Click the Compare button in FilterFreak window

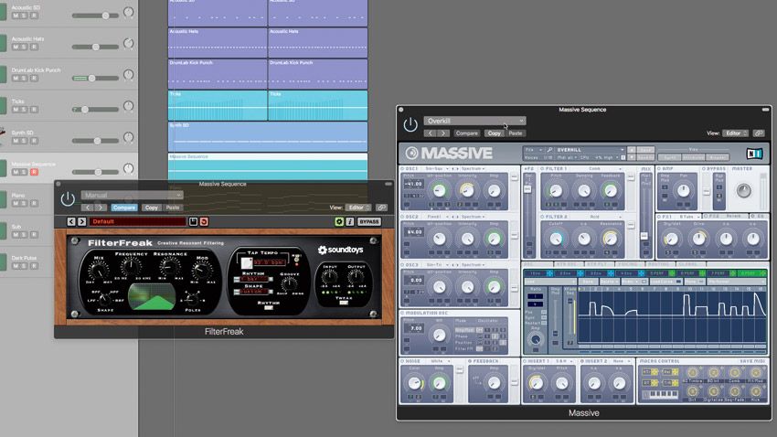(124, 208)
